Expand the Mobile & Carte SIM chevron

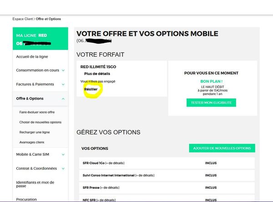(x=63, y=155)
